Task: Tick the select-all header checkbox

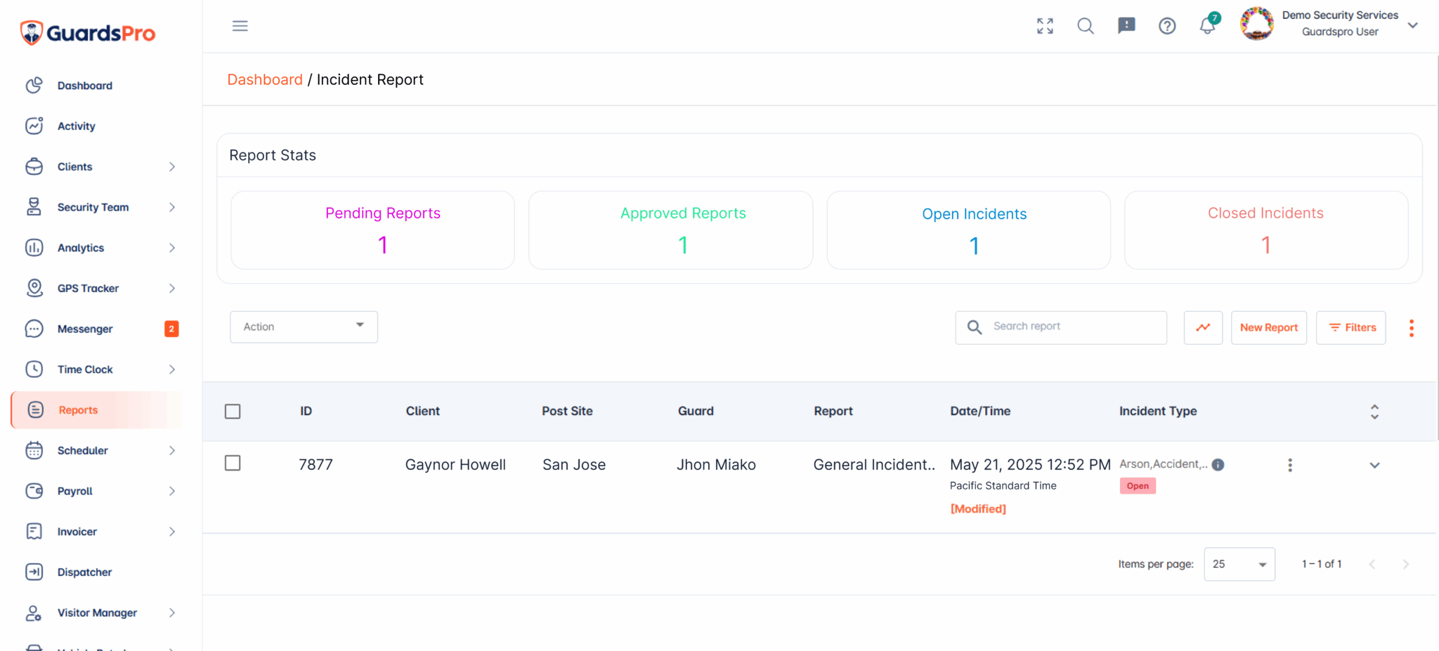Action: [233, 411]
